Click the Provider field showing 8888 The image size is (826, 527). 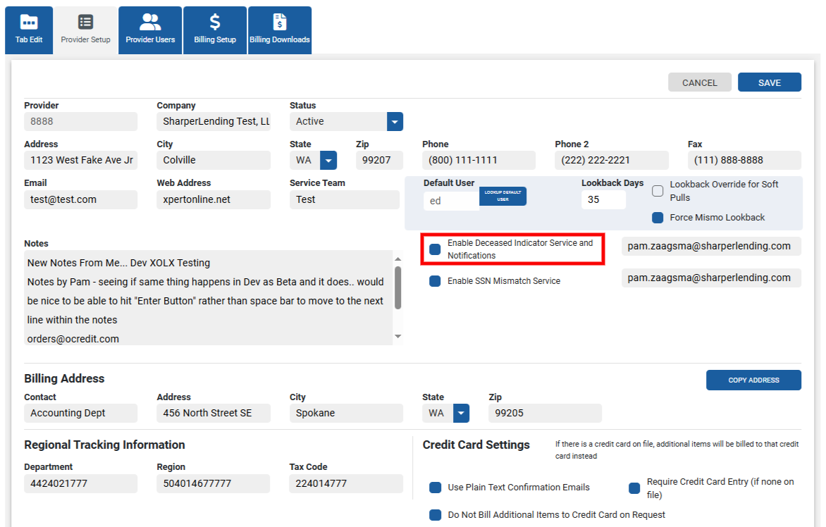(80, 122)
